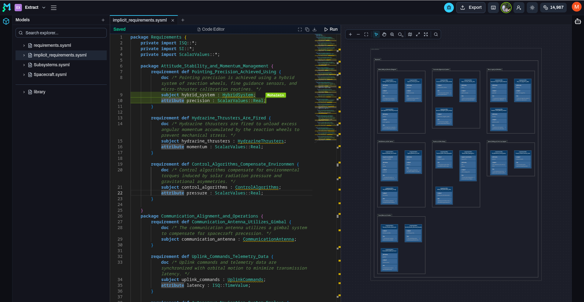This screenshot has height=302, width=584.
Task: Click HydrazineThrusters type on line 15
Action: point(261,141)
